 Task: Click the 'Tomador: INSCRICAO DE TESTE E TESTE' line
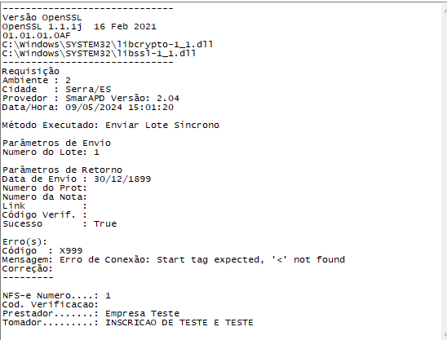[128, 323]
